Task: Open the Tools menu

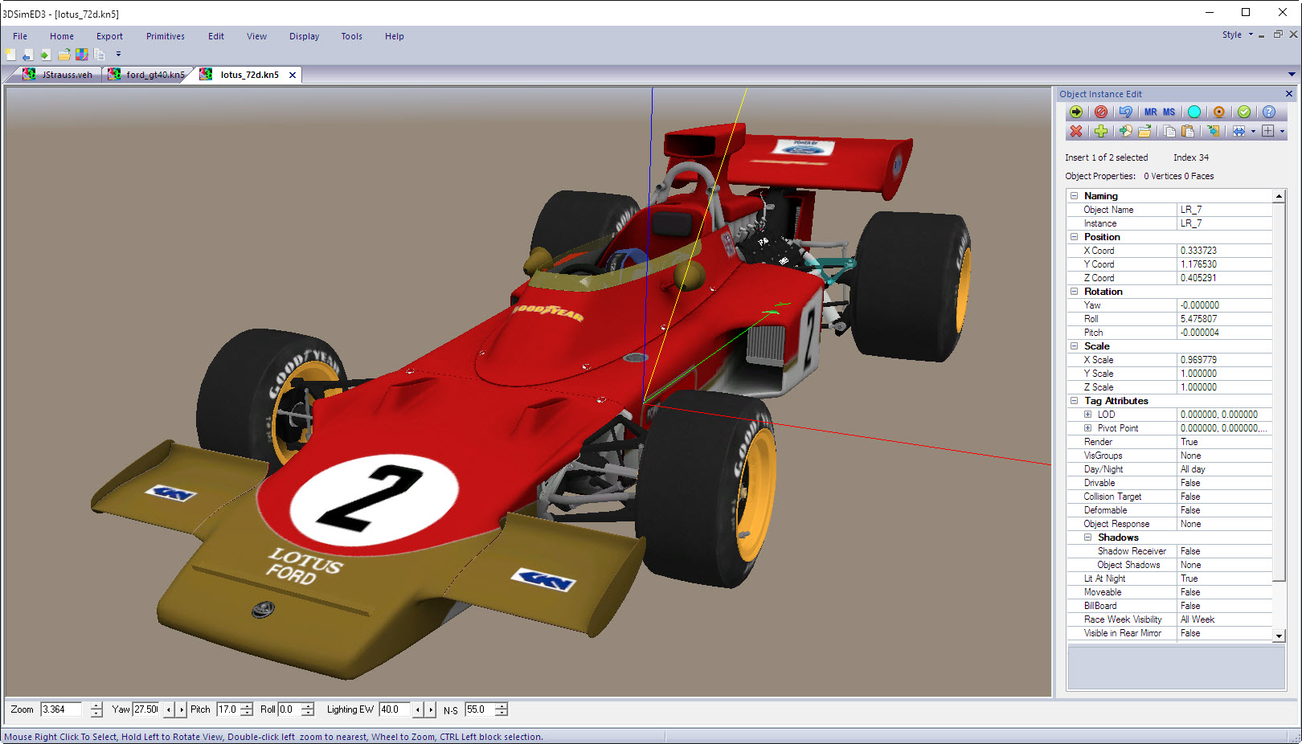Action: point(352,36)
